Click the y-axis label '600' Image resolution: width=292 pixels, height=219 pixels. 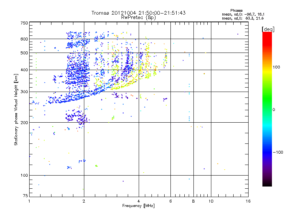tap(24, 39)
